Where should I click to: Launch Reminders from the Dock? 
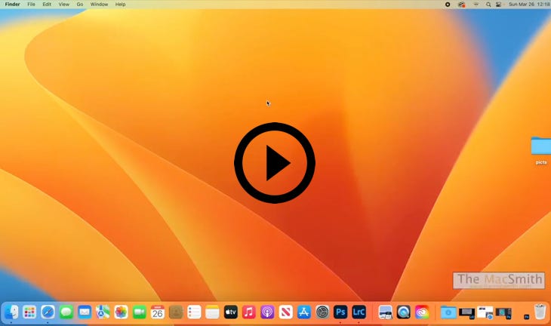click(x=194, y=312)
